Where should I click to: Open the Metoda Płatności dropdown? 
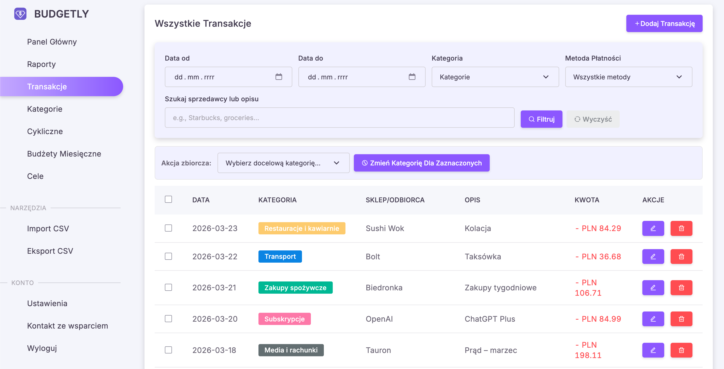coord(628,77)
